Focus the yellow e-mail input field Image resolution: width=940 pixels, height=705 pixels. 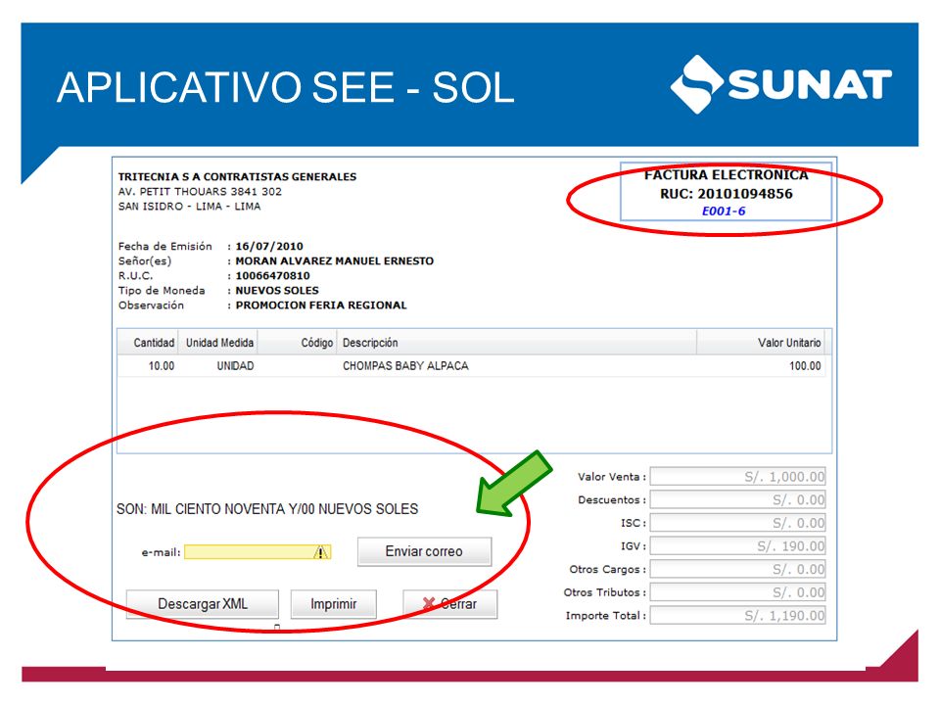pyautogui.click(x=258, y=552)
